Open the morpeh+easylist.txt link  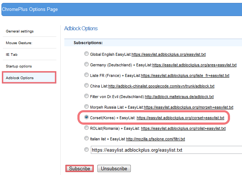(189, 107)
